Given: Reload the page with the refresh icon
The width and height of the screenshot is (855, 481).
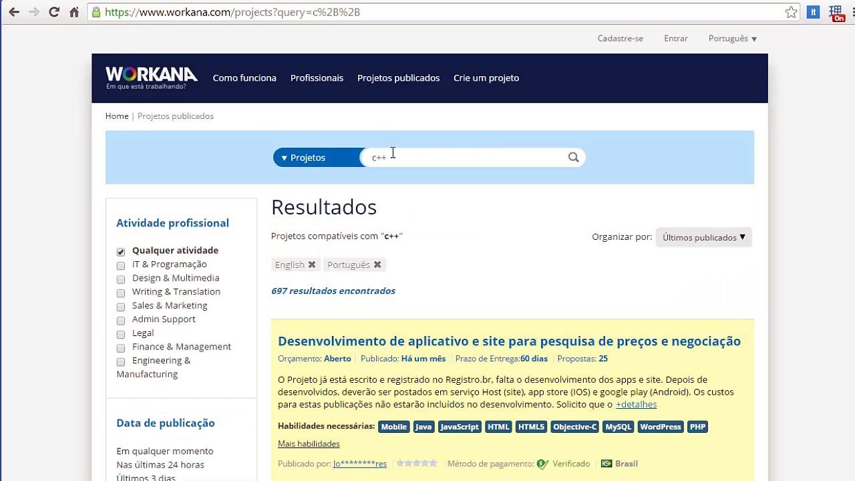Looking at the screenshot, I should (54, 12).
